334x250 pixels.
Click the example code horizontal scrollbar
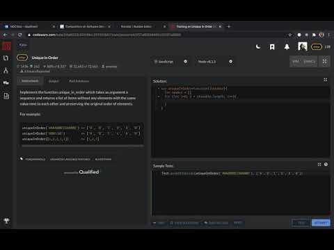click(x=82, y=146)
